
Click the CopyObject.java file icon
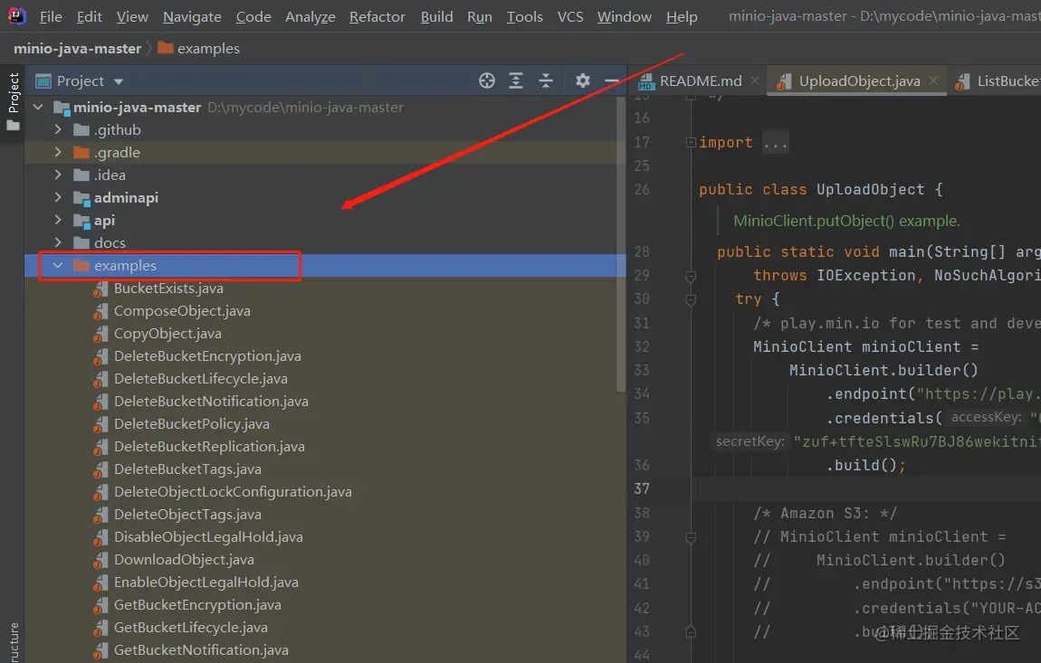[100, 334]
